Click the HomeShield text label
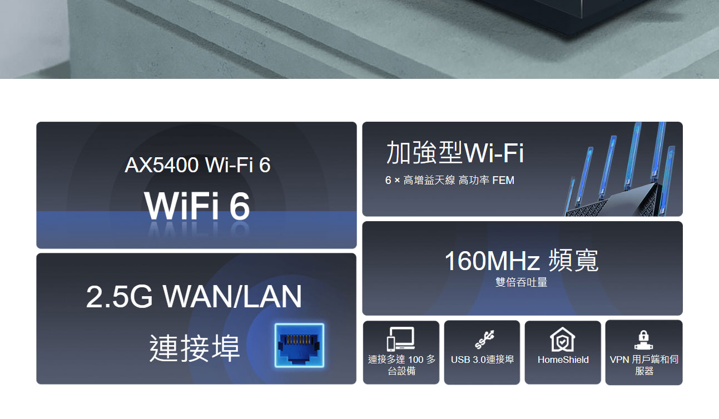Image resolution: width=719 pixels, height=419 pixels. 563,360
